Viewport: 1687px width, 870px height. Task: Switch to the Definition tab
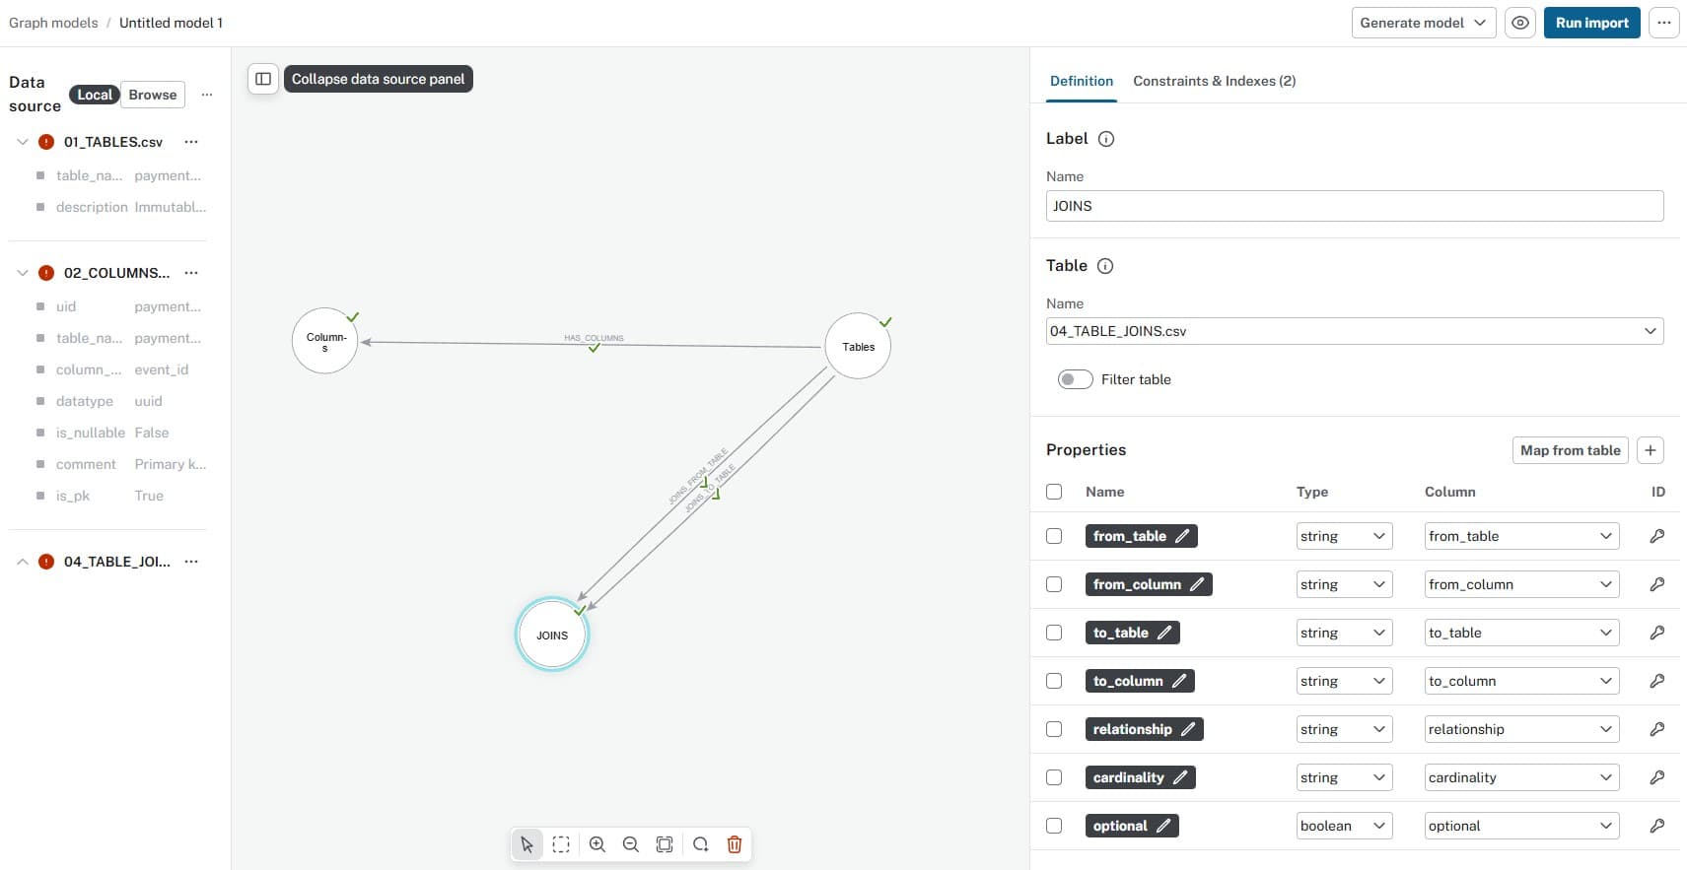(1082, 81)
